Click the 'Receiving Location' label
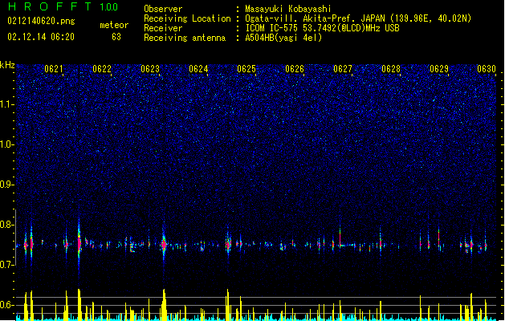The width and height of the screenshot is (505, 321). click(187, 18)
